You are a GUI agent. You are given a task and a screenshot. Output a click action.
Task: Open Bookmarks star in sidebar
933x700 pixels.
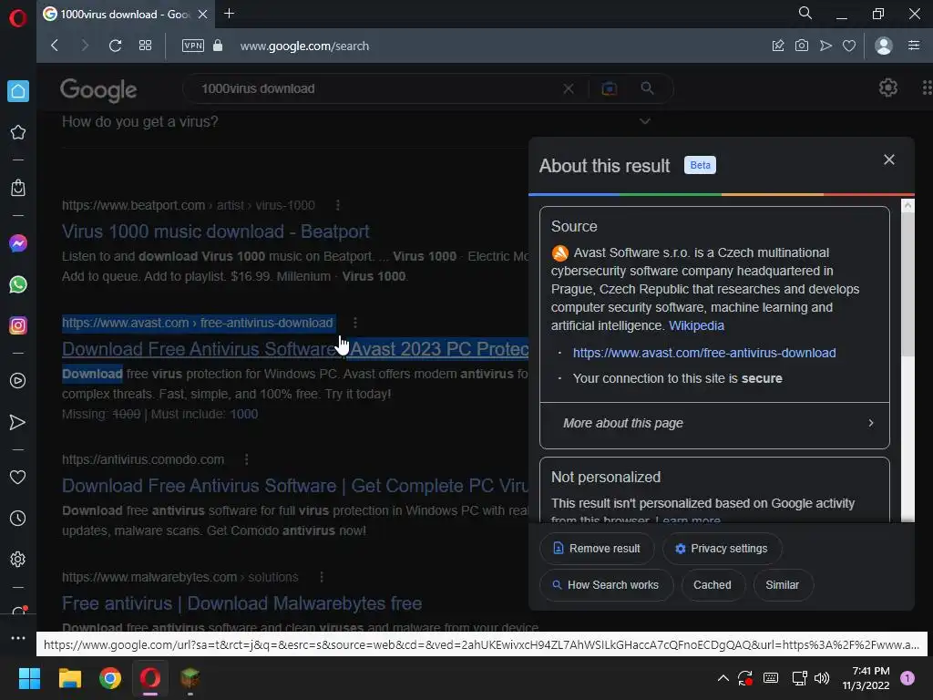coord(18,132)
